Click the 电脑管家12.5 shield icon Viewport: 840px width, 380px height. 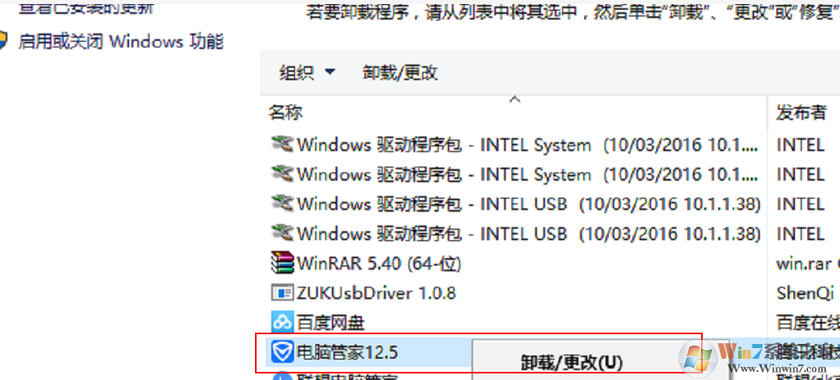[x=282, y=353]
